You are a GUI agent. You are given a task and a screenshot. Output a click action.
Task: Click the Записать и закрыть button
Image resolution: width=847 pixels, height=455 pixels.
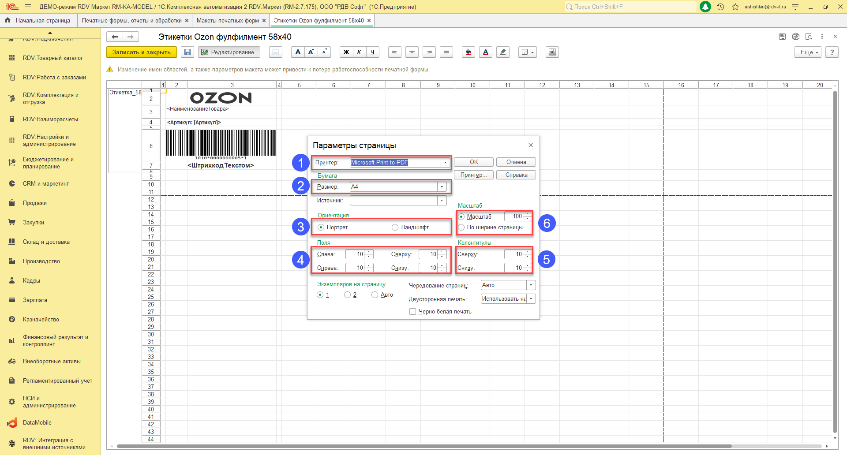coord(141,52)
